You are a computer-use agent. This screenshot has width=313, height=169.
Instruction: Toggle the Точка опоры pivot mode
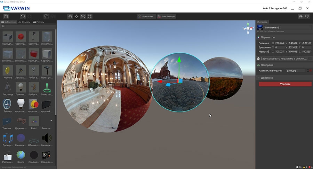pyautogui.click(x=166, y=16)
